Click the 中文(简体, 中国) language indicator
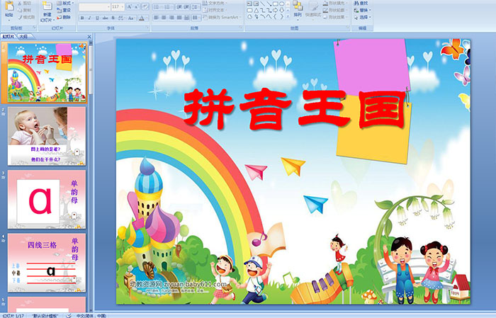The width and height of the screenshot is (496, 318). tap(91, 316)
